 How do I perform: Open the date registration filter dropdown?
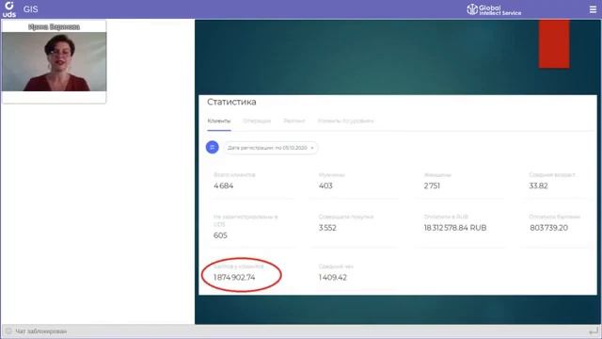(x=271, y=148)
